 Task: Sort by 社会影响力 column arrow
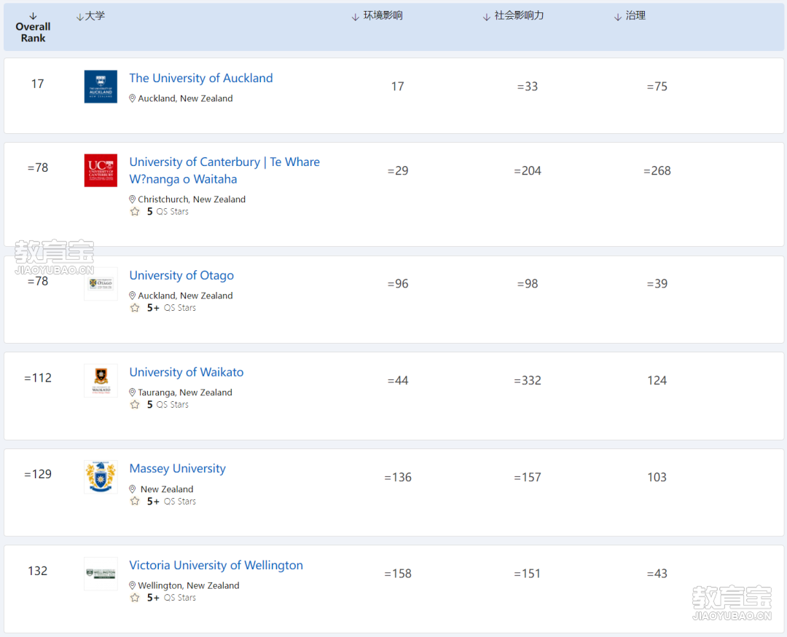[x=486, y=17]
